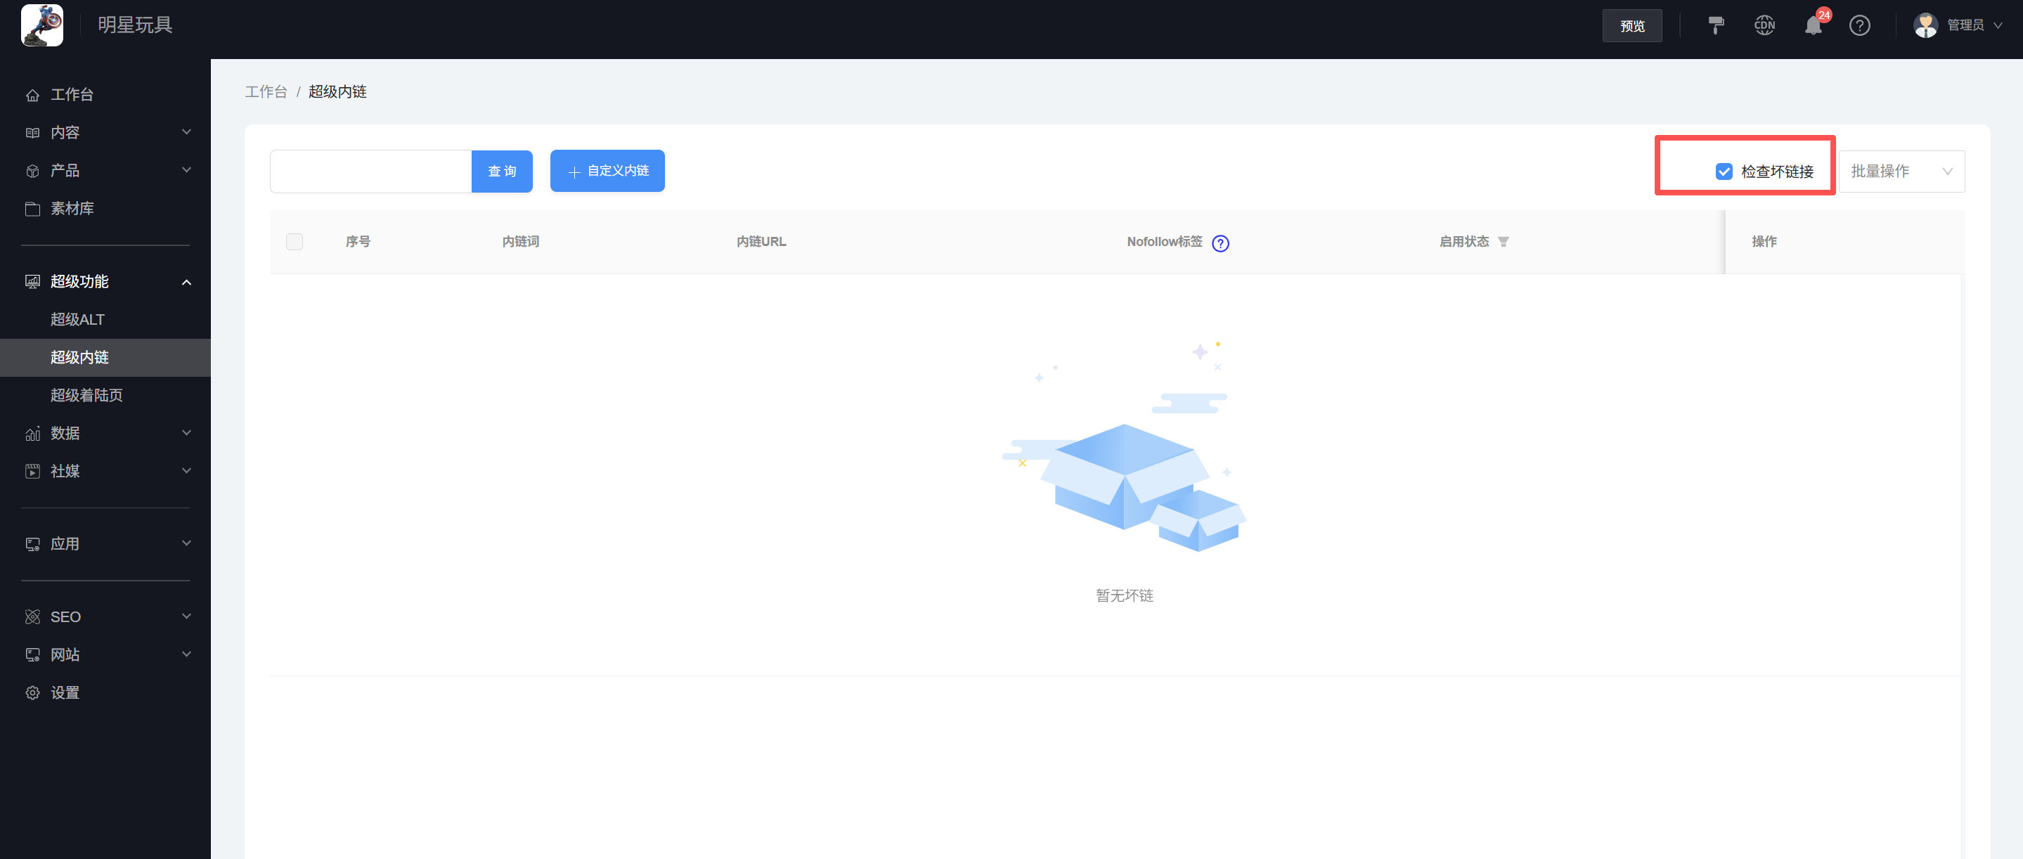Open the CDN globe icon
Screen dimensions: 2023x859
1764,26
